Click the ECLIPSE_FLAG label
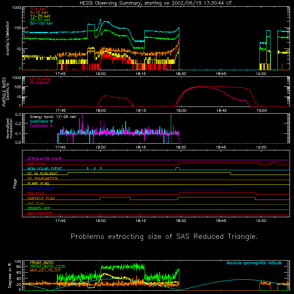Viewport: 294px width, 294px height. point(40,189)
